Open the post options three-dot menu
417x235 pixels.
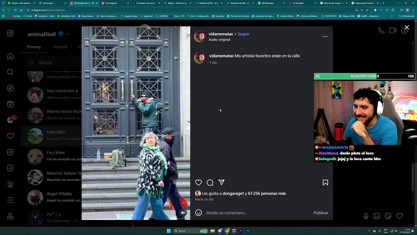(x=325, y=37)
